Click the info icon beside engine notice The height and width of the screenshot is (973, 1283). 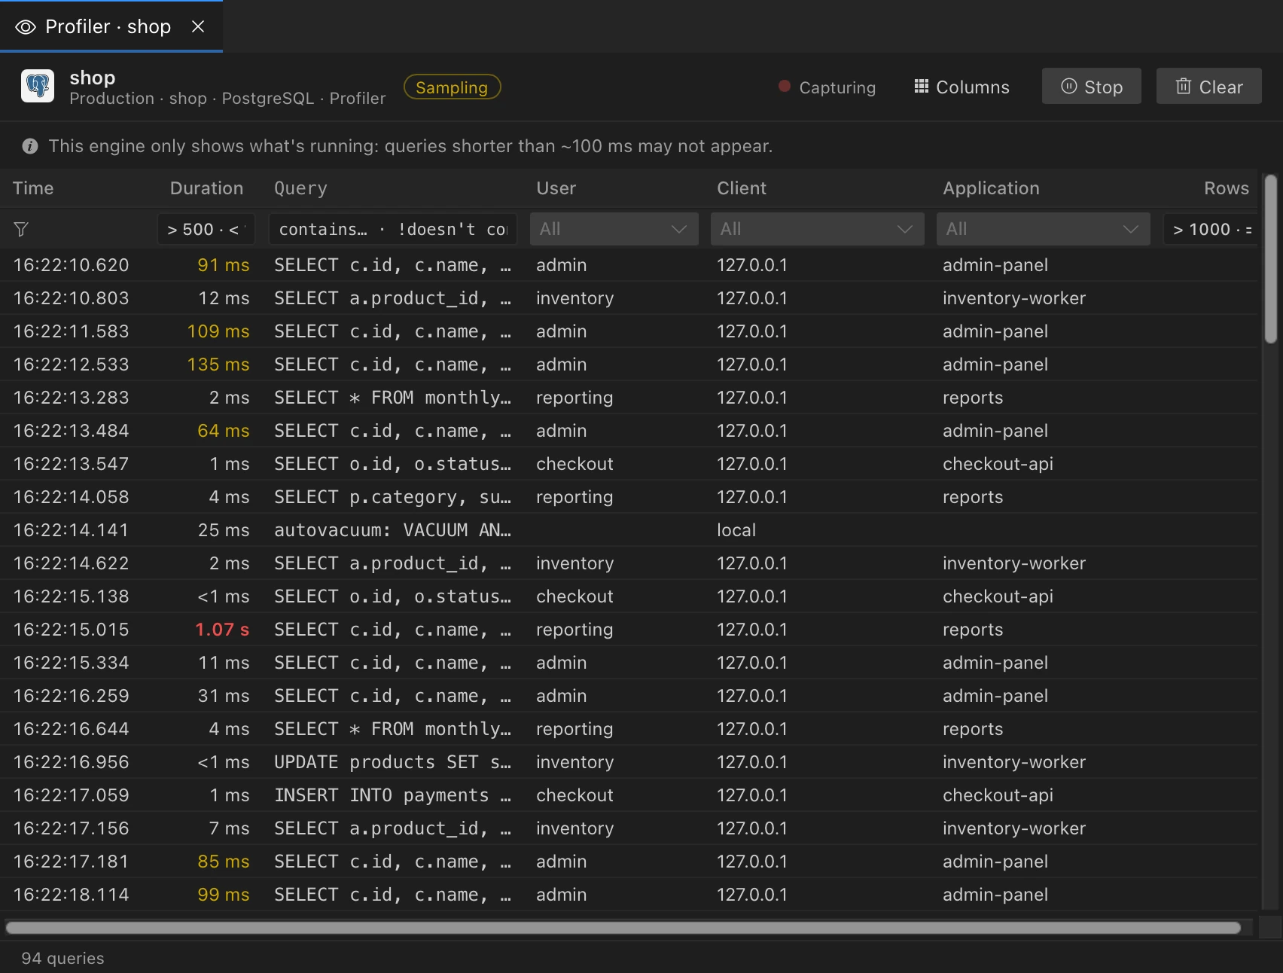tap(30, 146)
